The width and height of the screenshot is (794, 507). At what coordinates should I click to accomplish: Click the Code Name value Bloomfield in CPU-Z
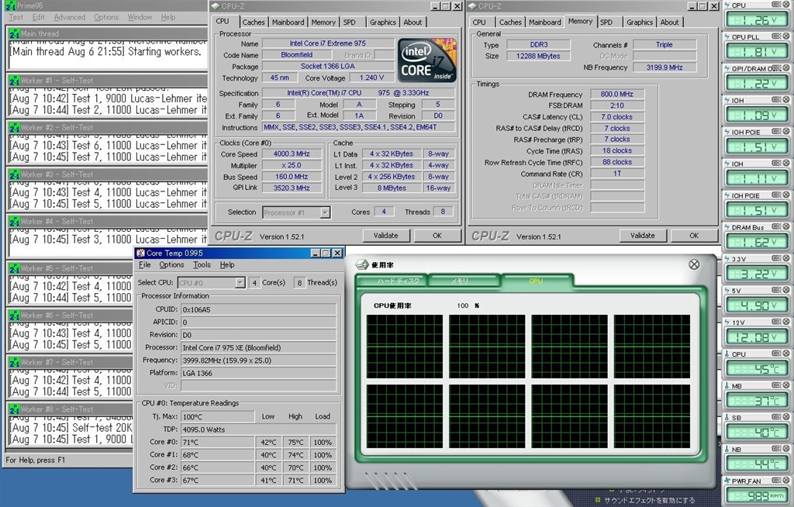(297, 55)
